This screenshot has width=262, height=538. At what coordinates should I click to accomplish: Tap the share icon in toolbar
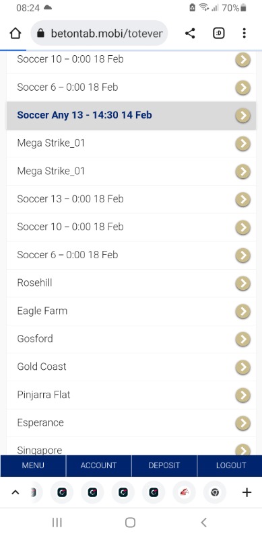(x=190, y=33)
